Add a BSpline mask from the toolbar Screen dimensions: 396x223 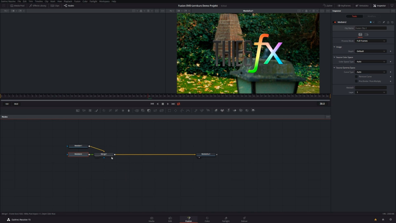pos(188,111)
